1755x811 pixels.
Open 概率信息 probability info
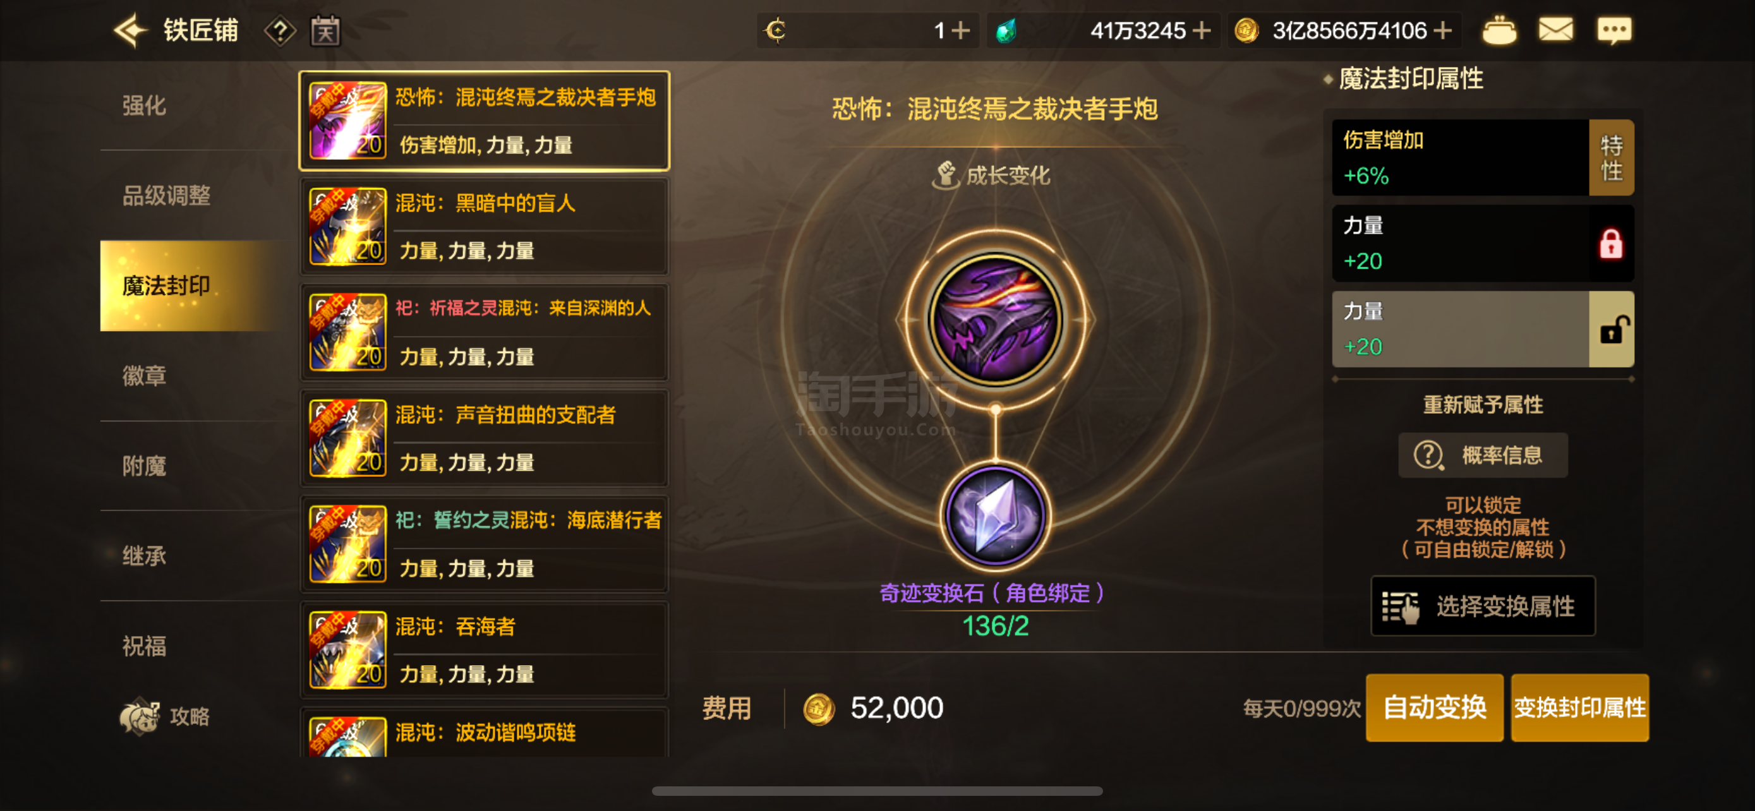click(x=1483, y=455)
